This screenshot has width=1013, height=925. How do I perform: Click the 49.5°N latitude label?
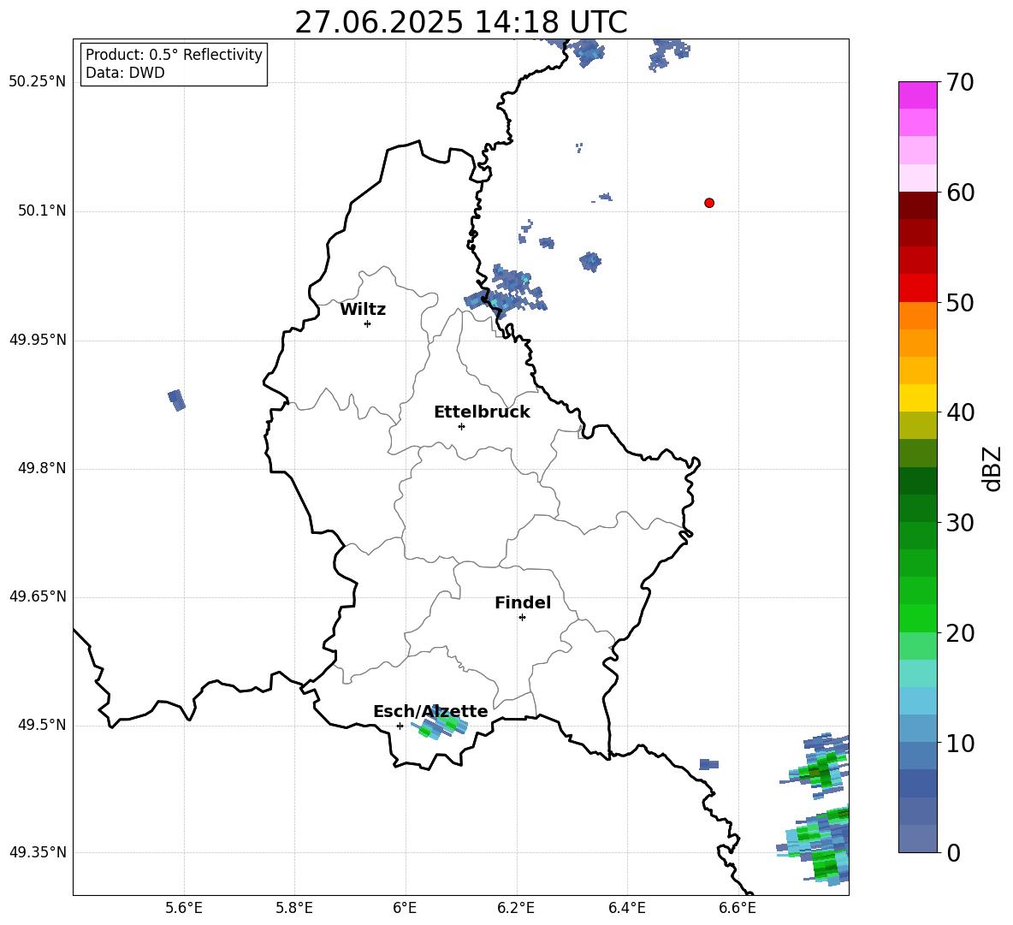coord(42,725)
